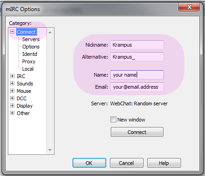Click the Cancel button
Image resolution: width=205 pixels, height=176 pixels.
127,163
